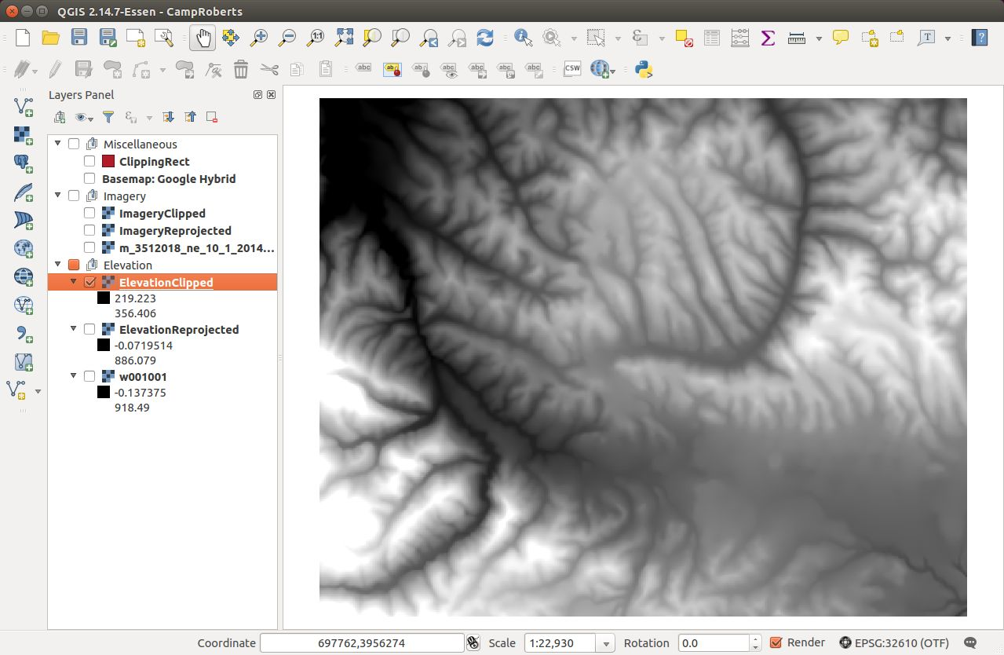
Task: Filter legend by map content
Action: (x=108, y=117)
